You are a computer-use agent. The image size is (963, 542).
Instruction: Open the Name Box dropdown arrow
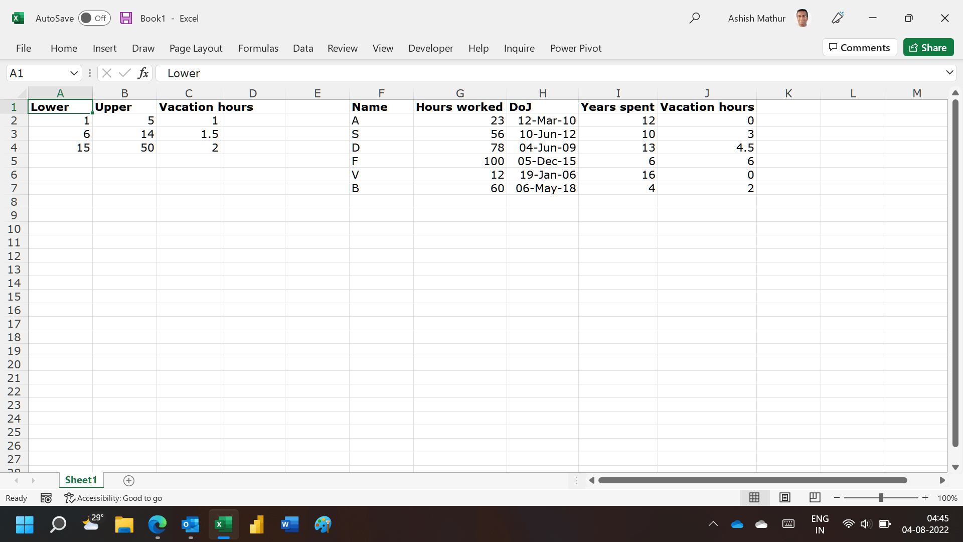point(74,73)
